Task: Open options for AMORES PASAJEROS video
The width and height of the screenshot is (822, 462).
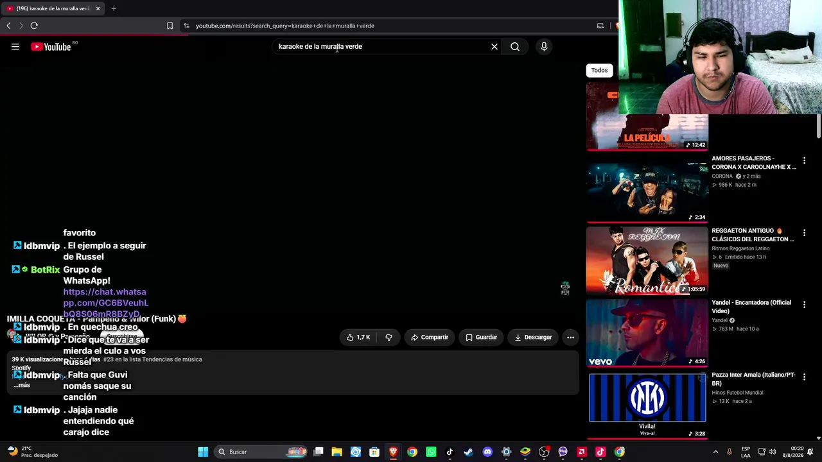Action: (804, 160)
